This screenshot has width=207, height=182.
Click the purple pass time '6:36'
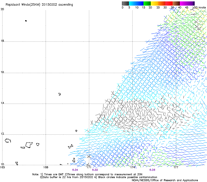152,170
